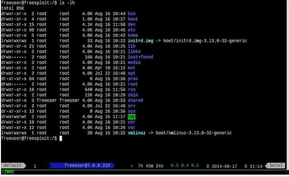Click the icon before date 2014-08-17
289x177 pixels.
pyautogui.click(x=208, y=166)
